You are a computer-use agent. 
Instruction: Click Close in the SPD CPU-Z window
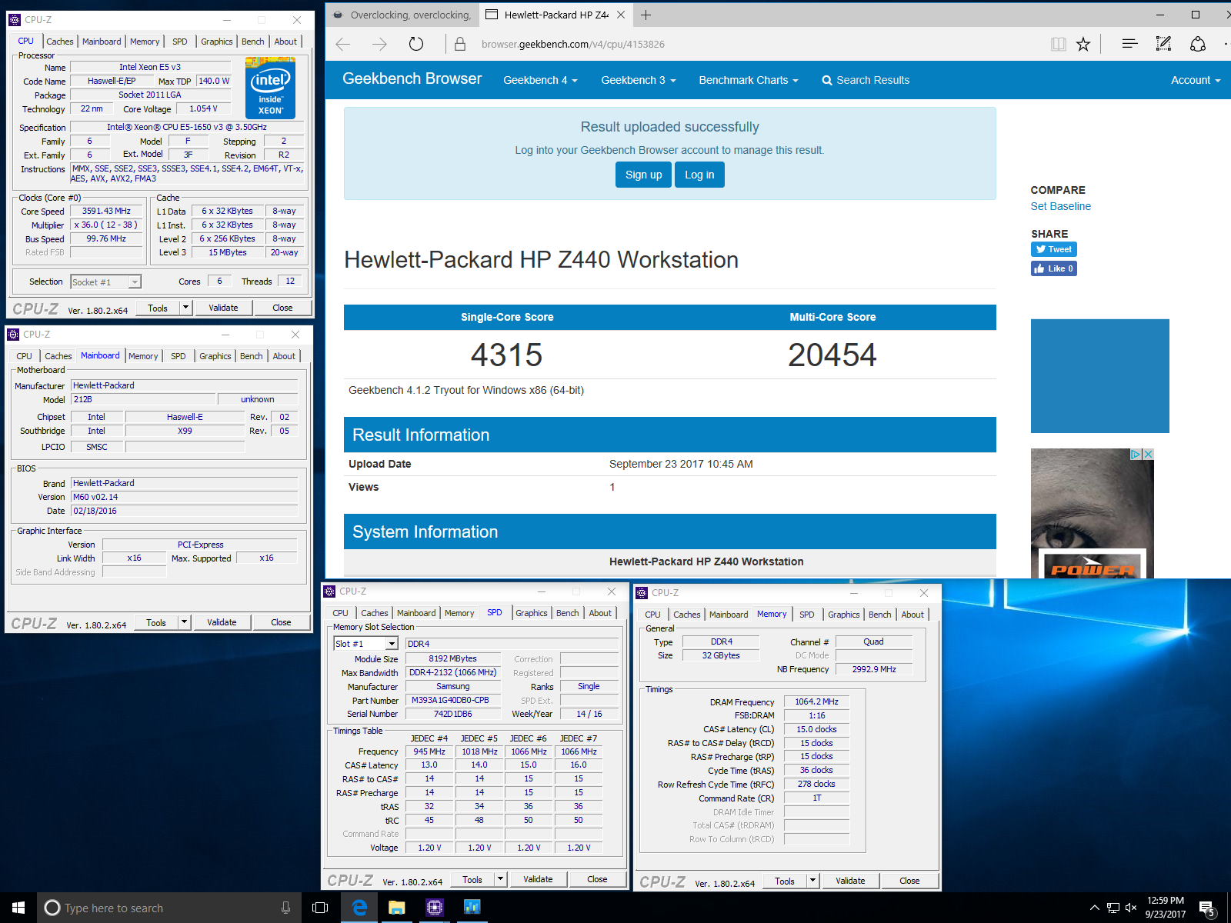pyautogui.click(x=597, y=879)
